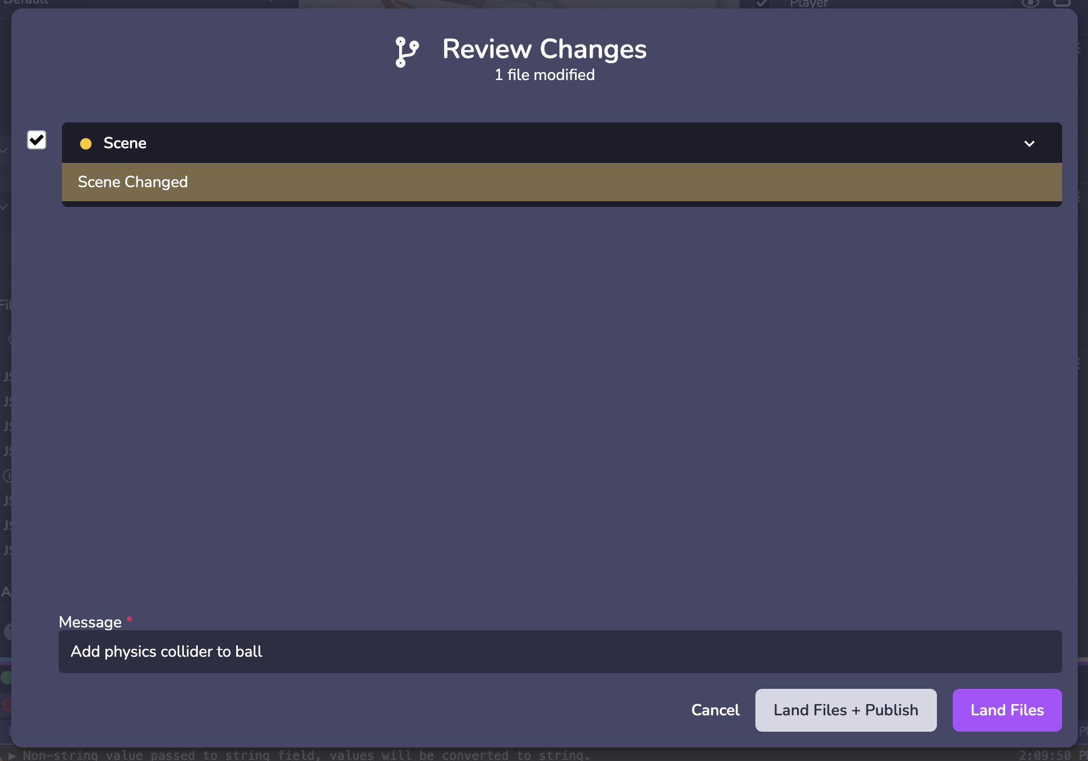Click the 1 file modified subtitle
The width and height of the screenshot is (1088, 761).
tap(544, 75)
